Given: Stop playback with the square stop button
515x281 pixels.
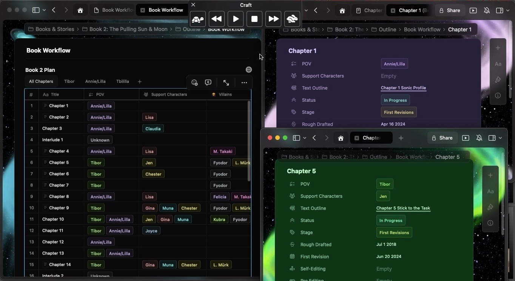Looking at the screenshot, I should (x=254, y=19).
